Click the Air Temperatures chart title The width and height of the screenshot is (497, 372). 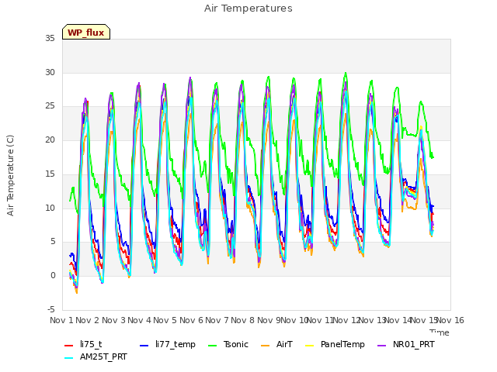click(248, 9)
